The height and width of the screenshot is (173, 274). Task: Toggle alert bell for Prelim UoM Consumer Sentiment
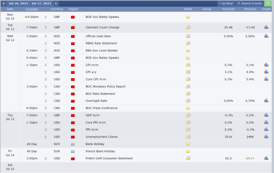point(46,159)
